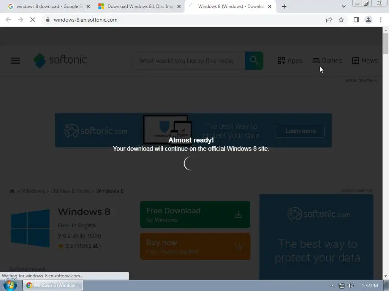
Task: Click the Buy now button
Action: click(195, 246)
